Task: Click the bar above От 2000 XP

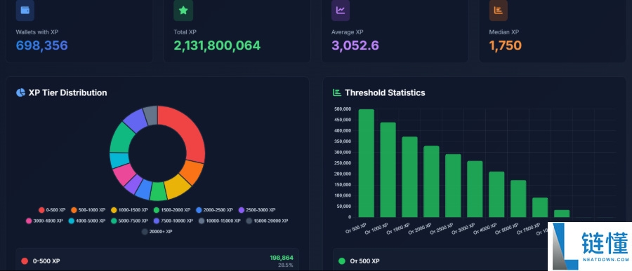Action: point(431,182)
